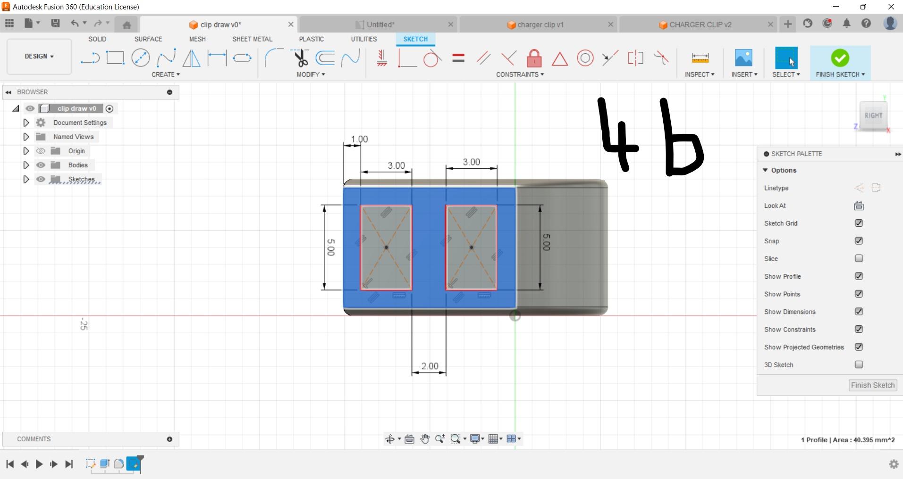Click the Finish Sketch button in the palette
This screenshot has width=903, height=479.
[x=872, y=385]
